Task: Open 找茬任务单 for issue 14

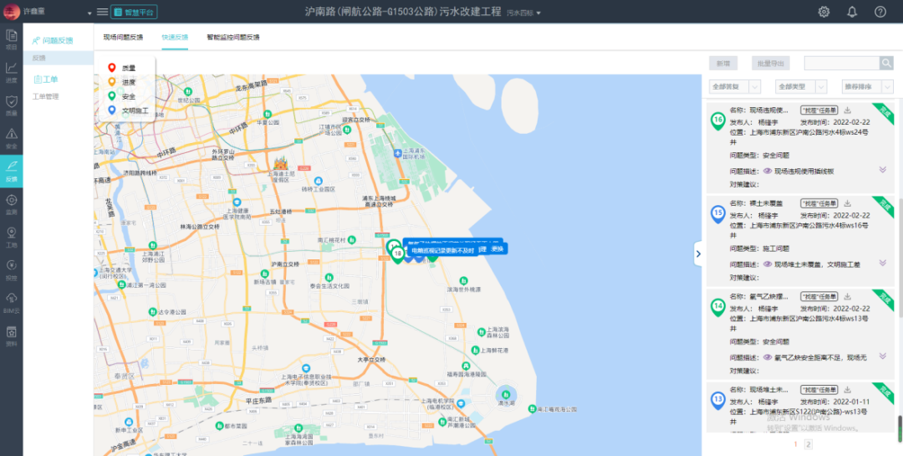Action: (819, 296)
